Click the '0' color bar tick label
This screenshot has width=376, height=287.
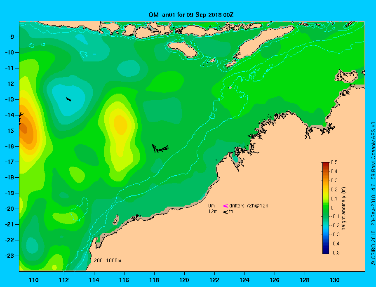point(332,208)
